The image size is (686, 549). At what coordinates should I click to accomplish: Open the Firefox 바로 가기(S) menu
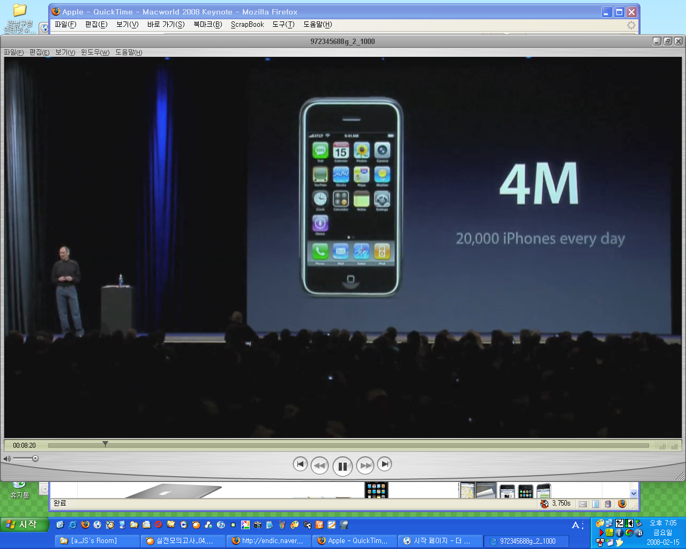point(166,24)
